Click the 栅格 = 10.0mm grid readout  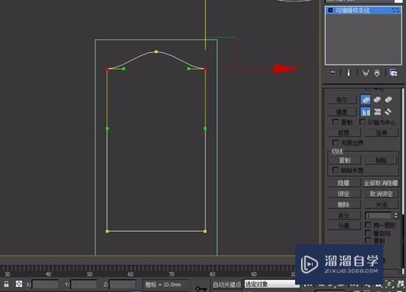point(163,285)
